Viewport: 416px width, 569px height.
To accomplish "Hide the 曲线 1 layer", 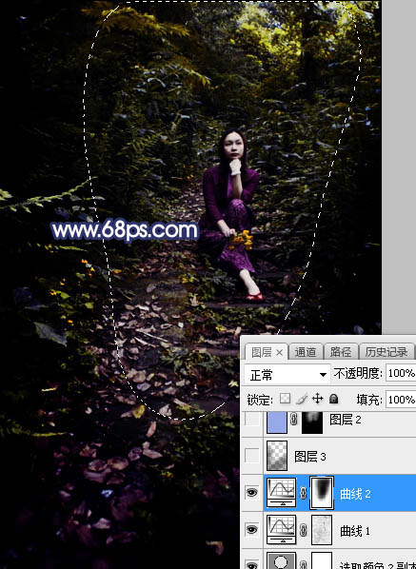I will 252,530.
